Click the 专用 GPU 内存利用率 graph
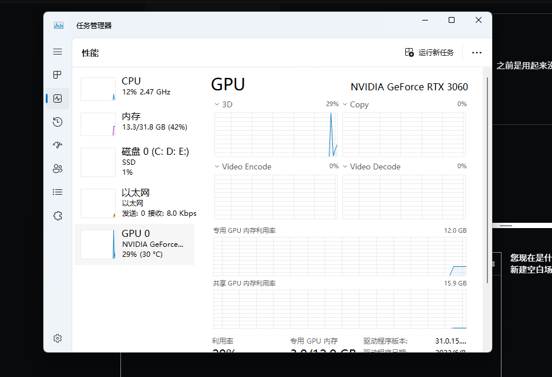 (x=340, y=256)
